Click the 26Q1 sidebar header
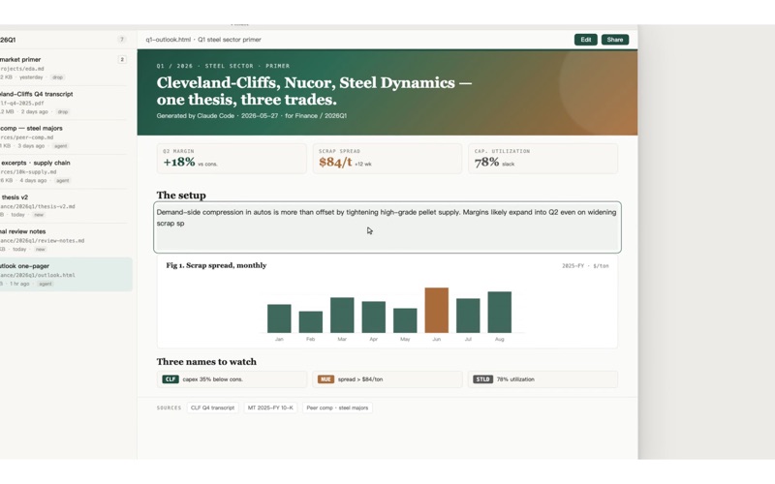 tap(8, 40)
